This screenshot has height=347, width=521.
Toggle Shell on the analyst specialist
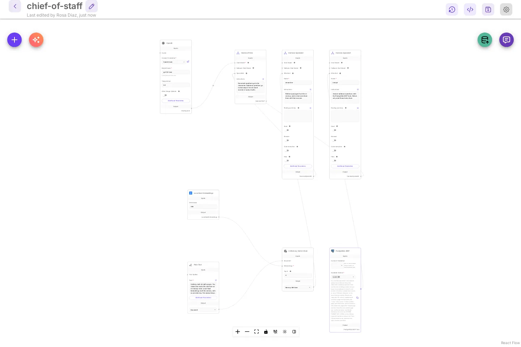pyautogui.click(x=334, y=130)
